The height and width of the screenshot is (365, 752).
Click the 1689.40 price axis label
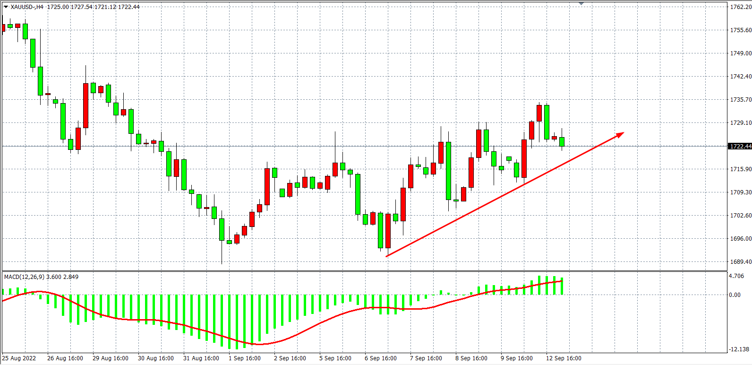[x=740, y=262]
